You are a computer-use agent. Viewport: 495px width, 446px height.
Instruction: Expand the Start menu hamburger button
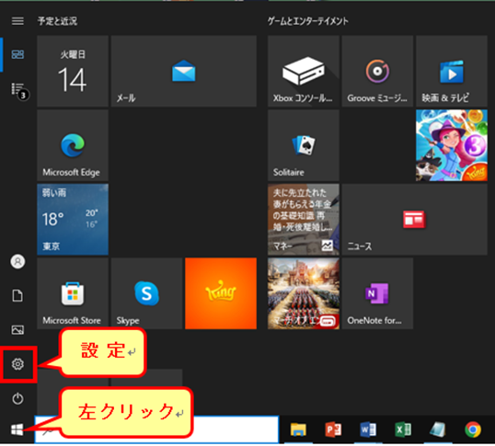click(17, 21)
